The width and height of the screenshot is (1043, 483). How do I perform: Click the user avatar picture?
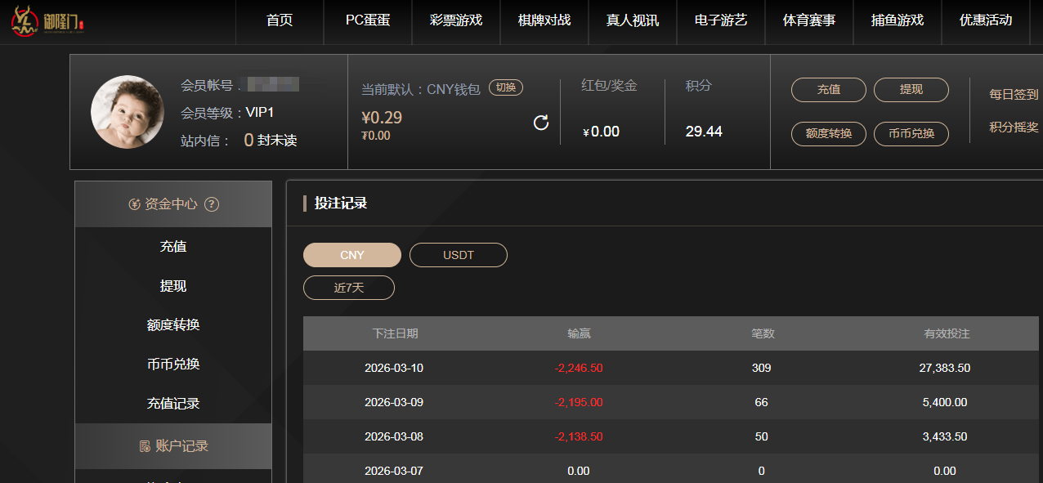point(127,112)
